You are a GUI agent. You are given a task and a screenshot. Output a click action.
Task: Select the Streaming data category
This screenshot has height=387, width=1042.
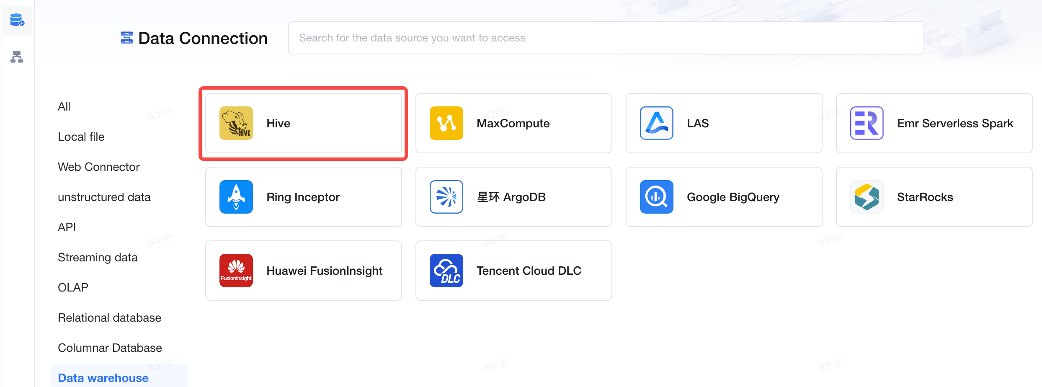[x=98, y=257]
